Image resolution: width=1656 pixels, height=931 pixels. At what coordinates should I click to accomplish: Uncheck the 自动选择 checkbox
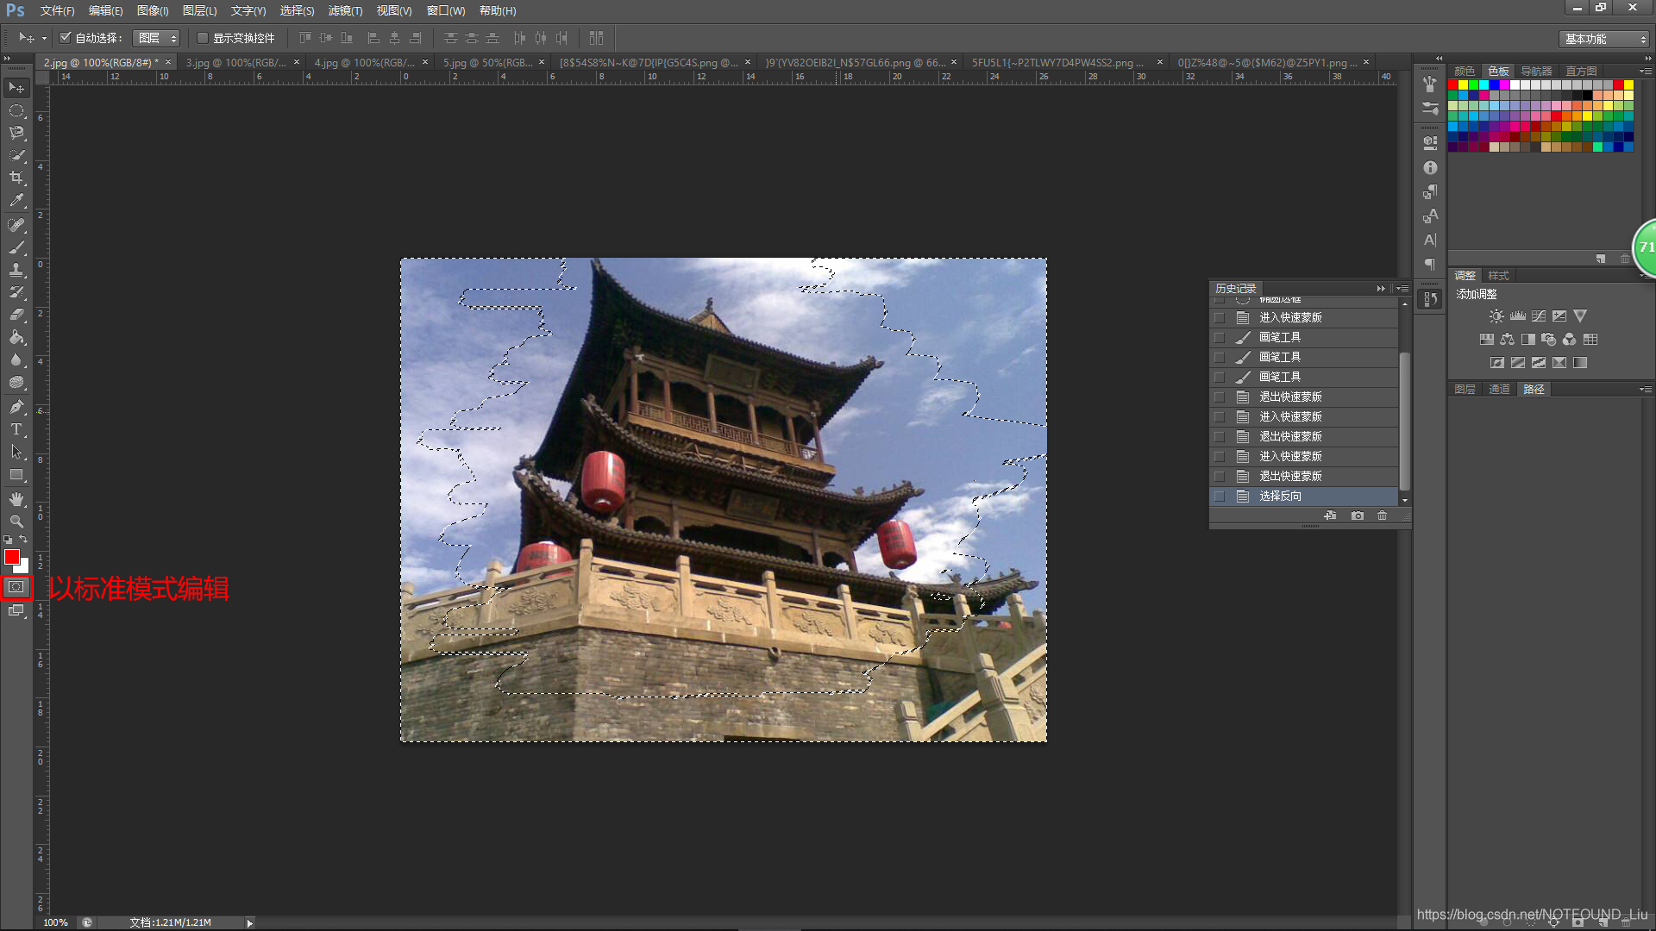[x=65, y=38]
